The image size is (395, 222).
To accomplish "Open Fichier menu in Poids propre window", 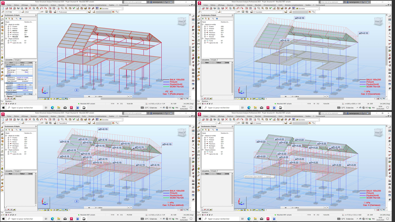I will (9, 5).
